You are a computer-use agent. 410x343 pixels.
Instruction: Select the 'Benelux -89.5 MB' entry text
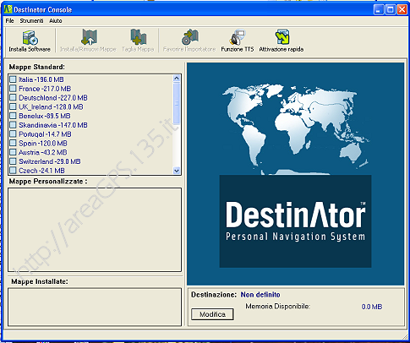coord(45,116)
